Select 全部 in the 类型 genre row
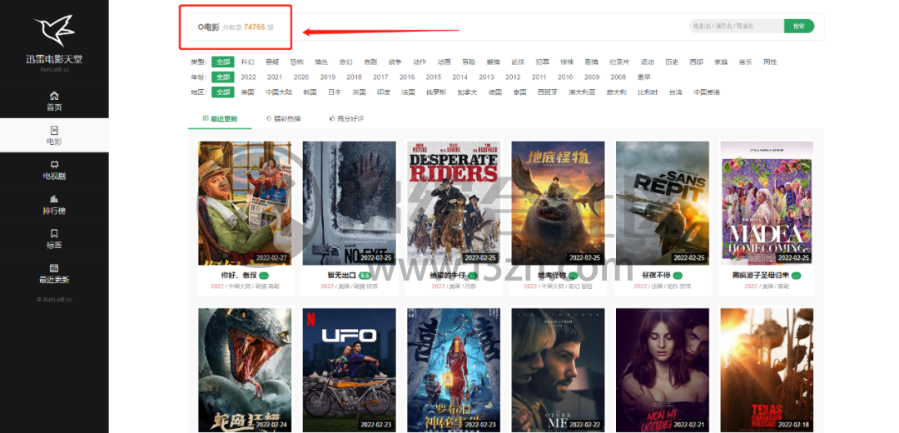This screenshot has width=899, height=433. tap(222, 62)
